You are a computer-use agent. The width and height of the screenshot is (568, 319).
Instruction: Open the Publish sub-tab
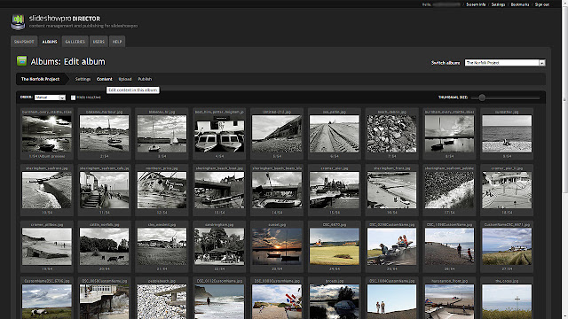tap(145, 79)
